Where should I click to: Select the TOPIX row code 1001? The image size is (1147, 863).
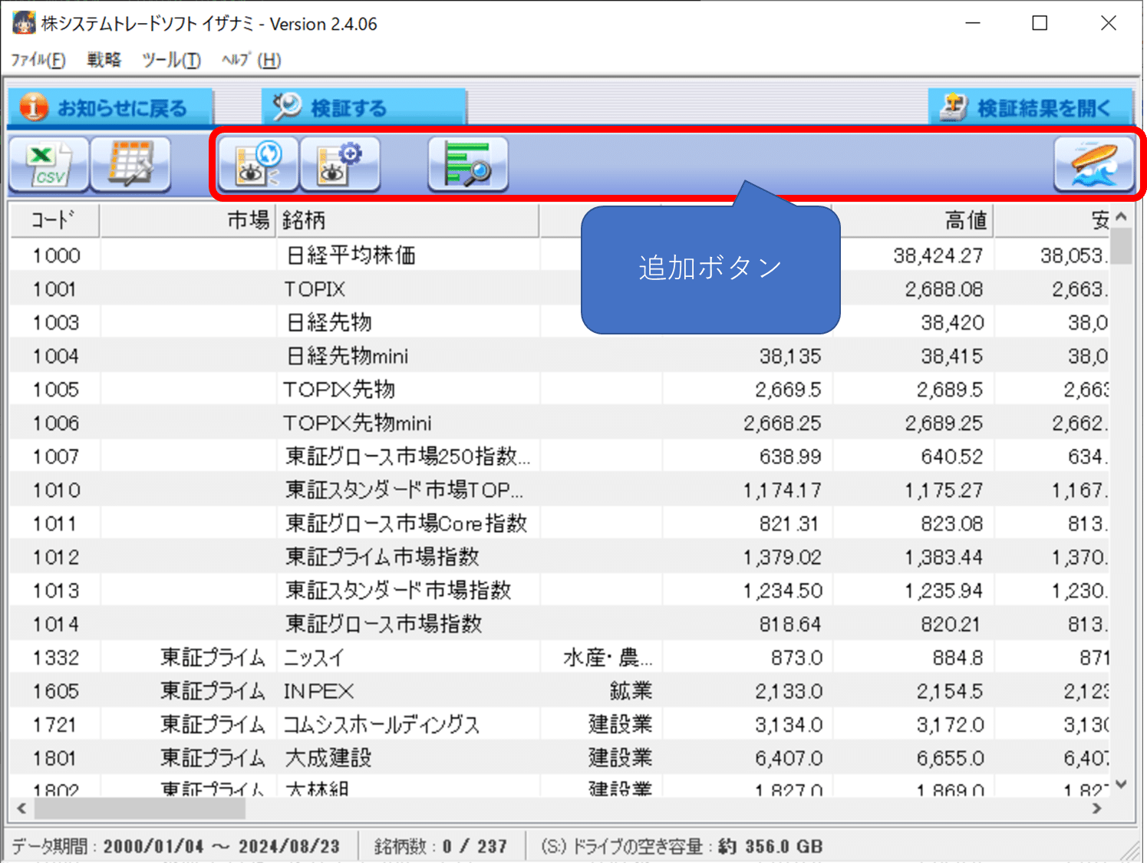click(559, 289)
